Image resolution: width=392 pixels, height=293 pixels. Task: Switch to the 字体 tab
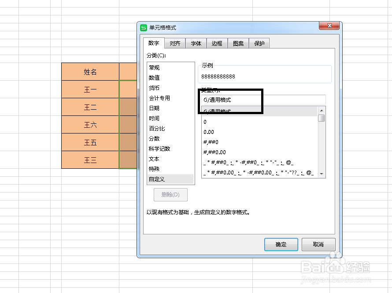pyautogui.click(x=196, y=43)
